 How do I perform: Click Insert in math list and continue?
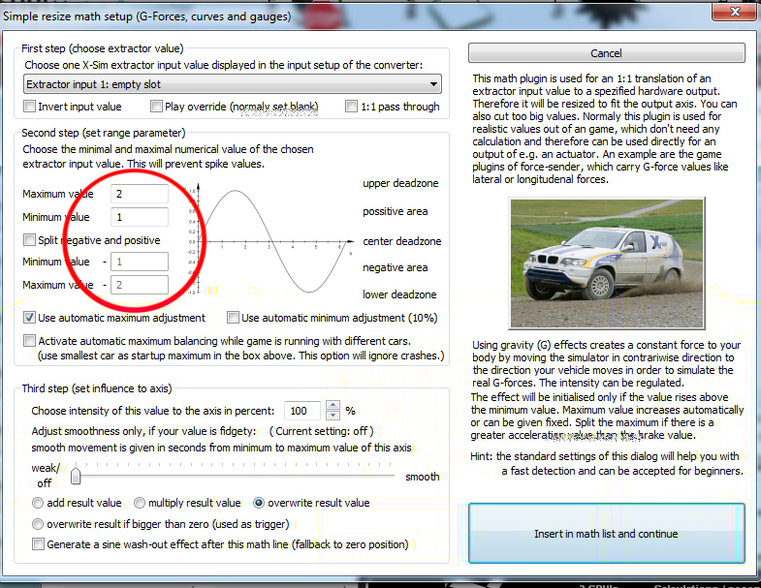(606, 534)
